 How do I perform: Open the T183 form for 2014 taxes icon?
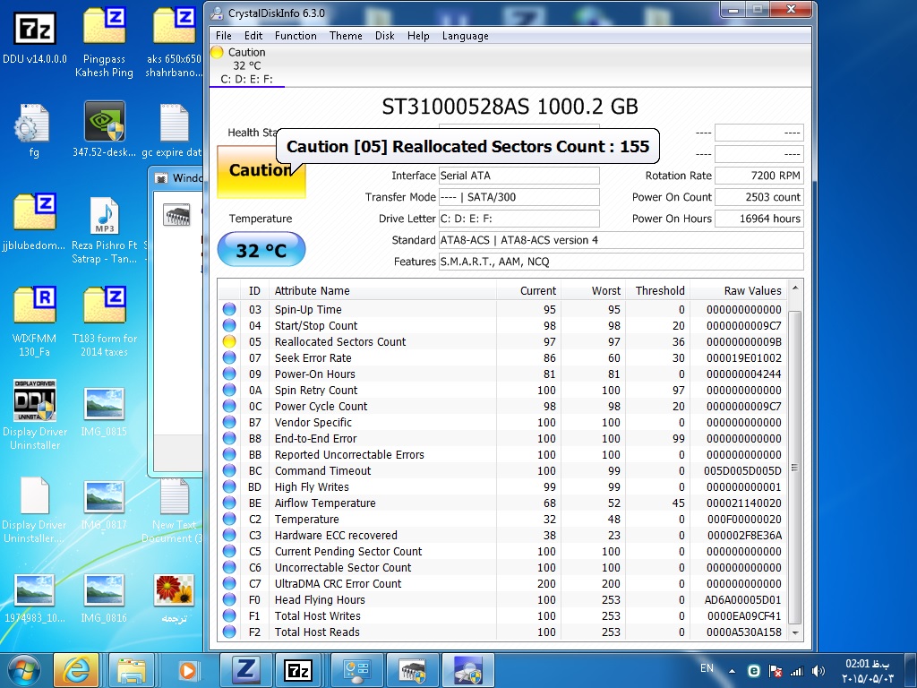pyautogui.click(x=104, y=305)
